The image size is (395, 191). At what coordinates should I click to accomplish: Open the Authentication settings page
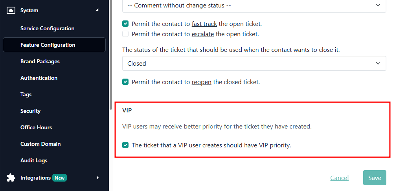tap(39, 78)
